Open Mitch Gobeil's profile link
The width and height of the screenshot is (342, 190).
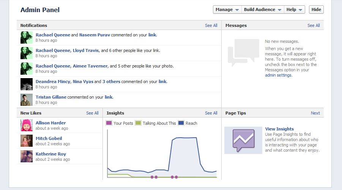click(49, 138)
